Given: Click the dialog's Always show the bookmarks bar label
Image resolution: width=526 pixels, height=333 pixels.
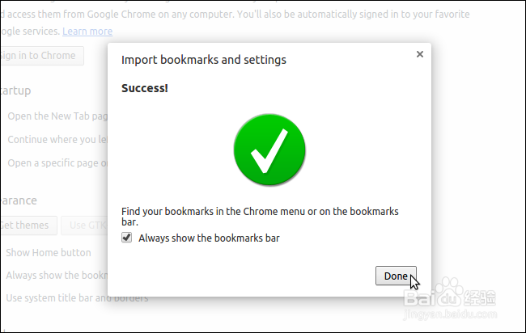Looking at the screenshot, I should pos(209,238).
